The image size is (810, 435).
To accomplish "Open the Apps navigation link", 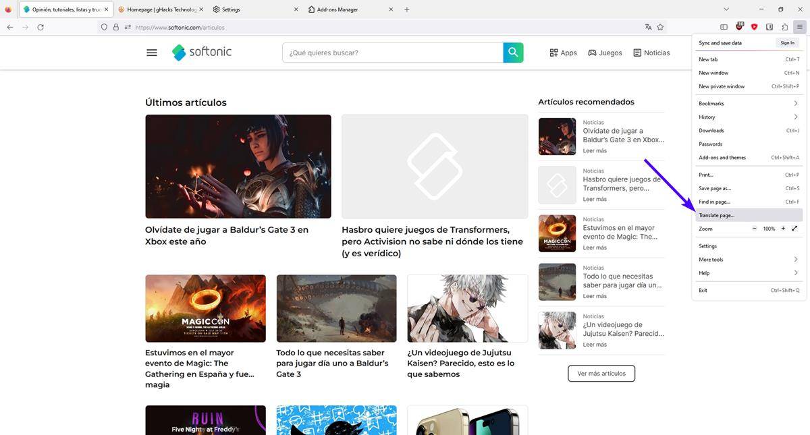I will (563, 53).
